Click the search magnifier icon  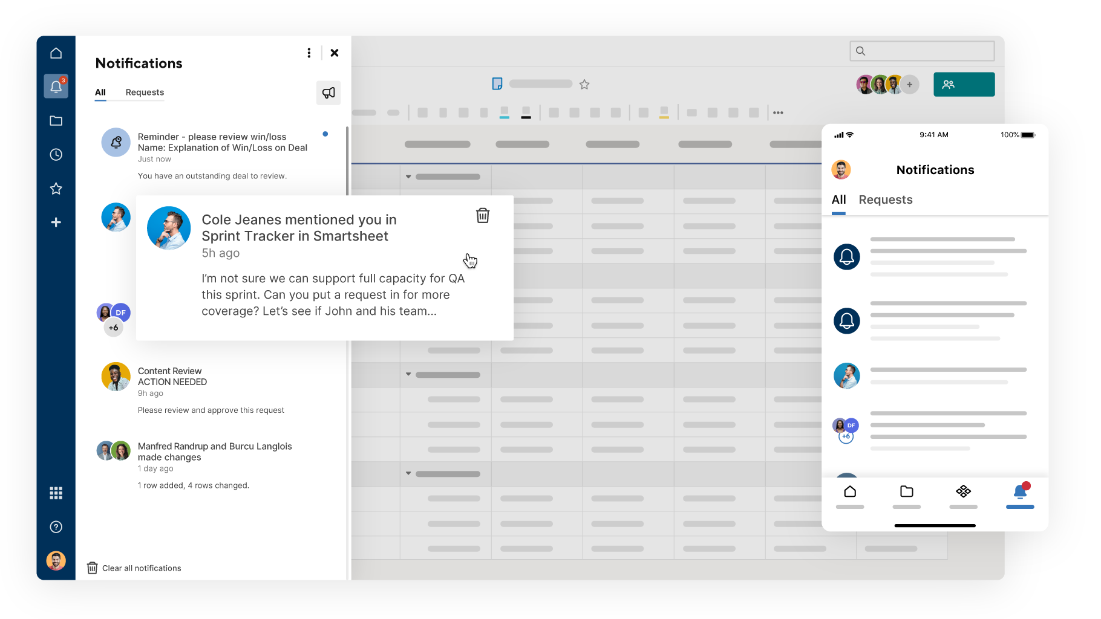point(860,51)
